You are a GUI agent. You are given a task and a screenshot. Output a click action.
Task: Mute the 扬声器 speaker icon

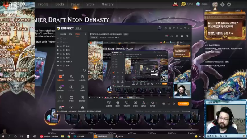152,103
